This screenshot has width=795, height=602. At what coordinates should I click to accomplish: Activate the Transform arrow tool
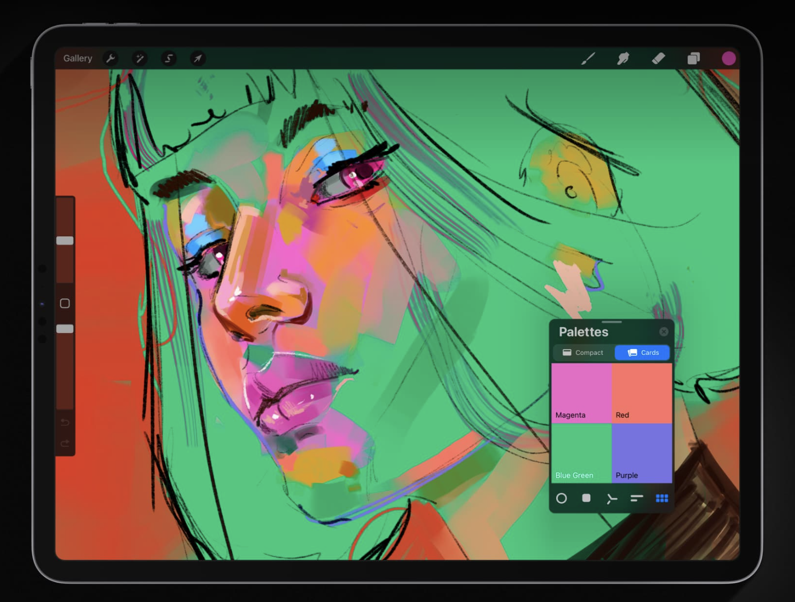(198, 58)
